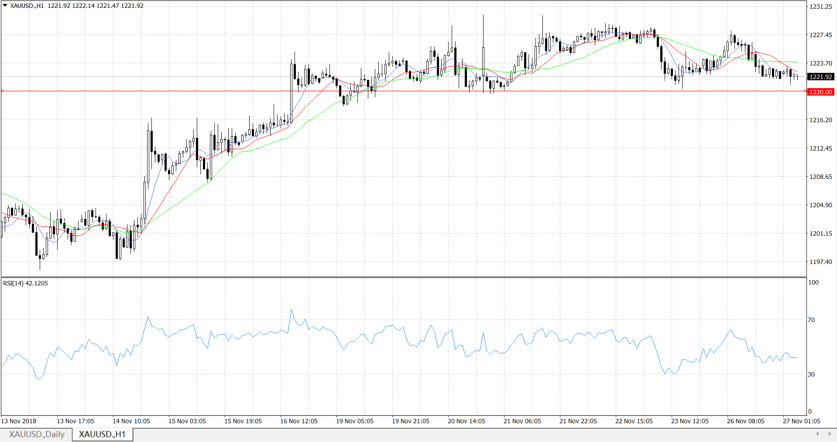Click the 1212.45 price scale value
Screen dimensions: 837x442
pos(821,148)
